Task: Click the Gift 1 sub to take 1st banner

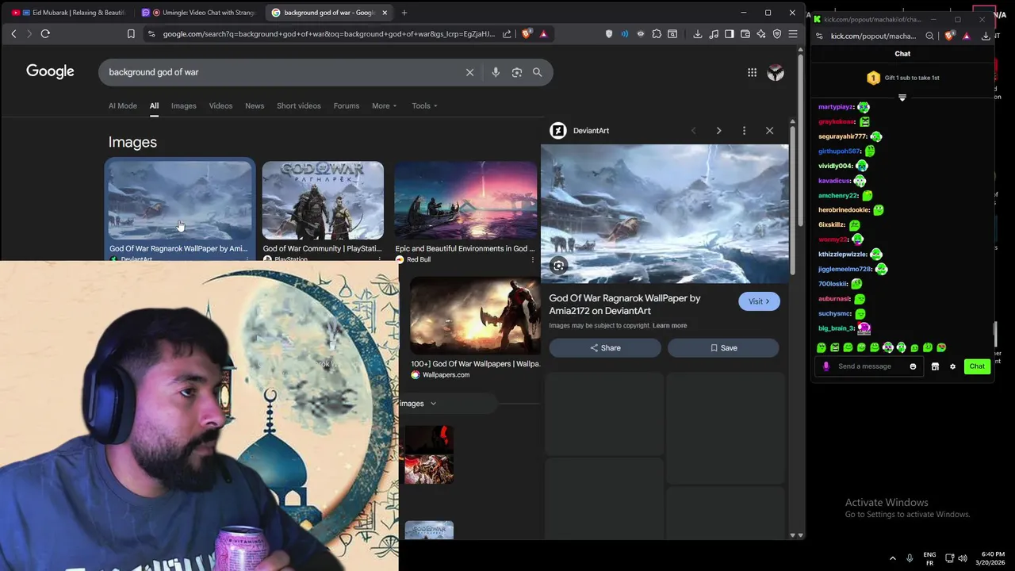Action: click(x=902, y=78)
